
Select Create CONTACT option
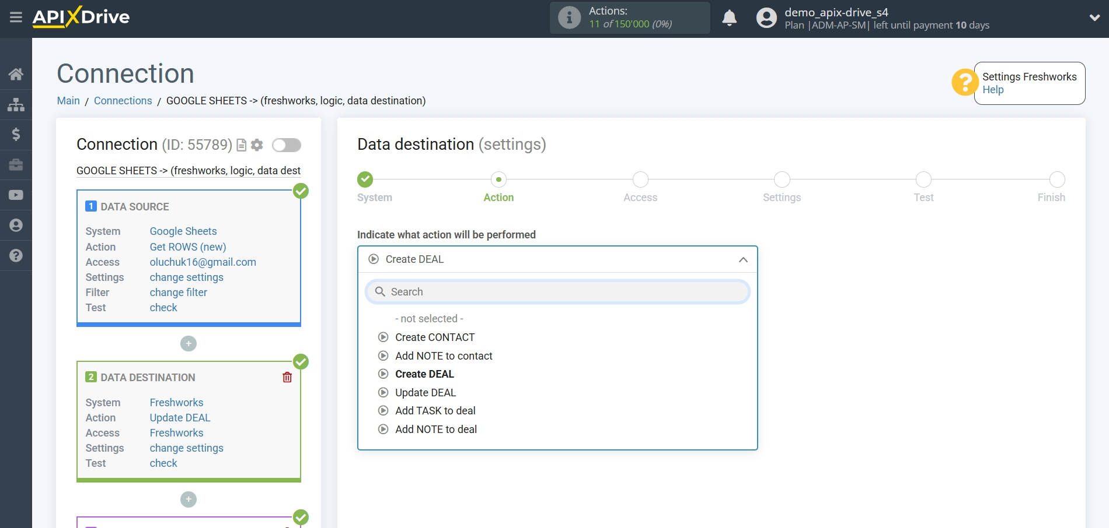[x=435, y=337]
